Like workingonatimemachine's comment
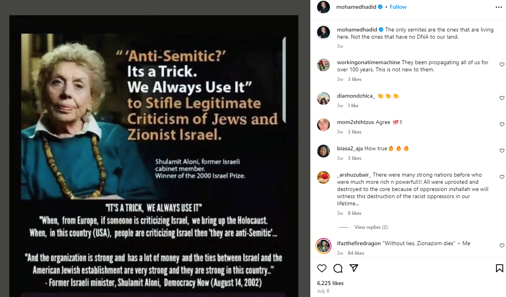The height and width of the screenshot is (297, 506). [502, 65]
